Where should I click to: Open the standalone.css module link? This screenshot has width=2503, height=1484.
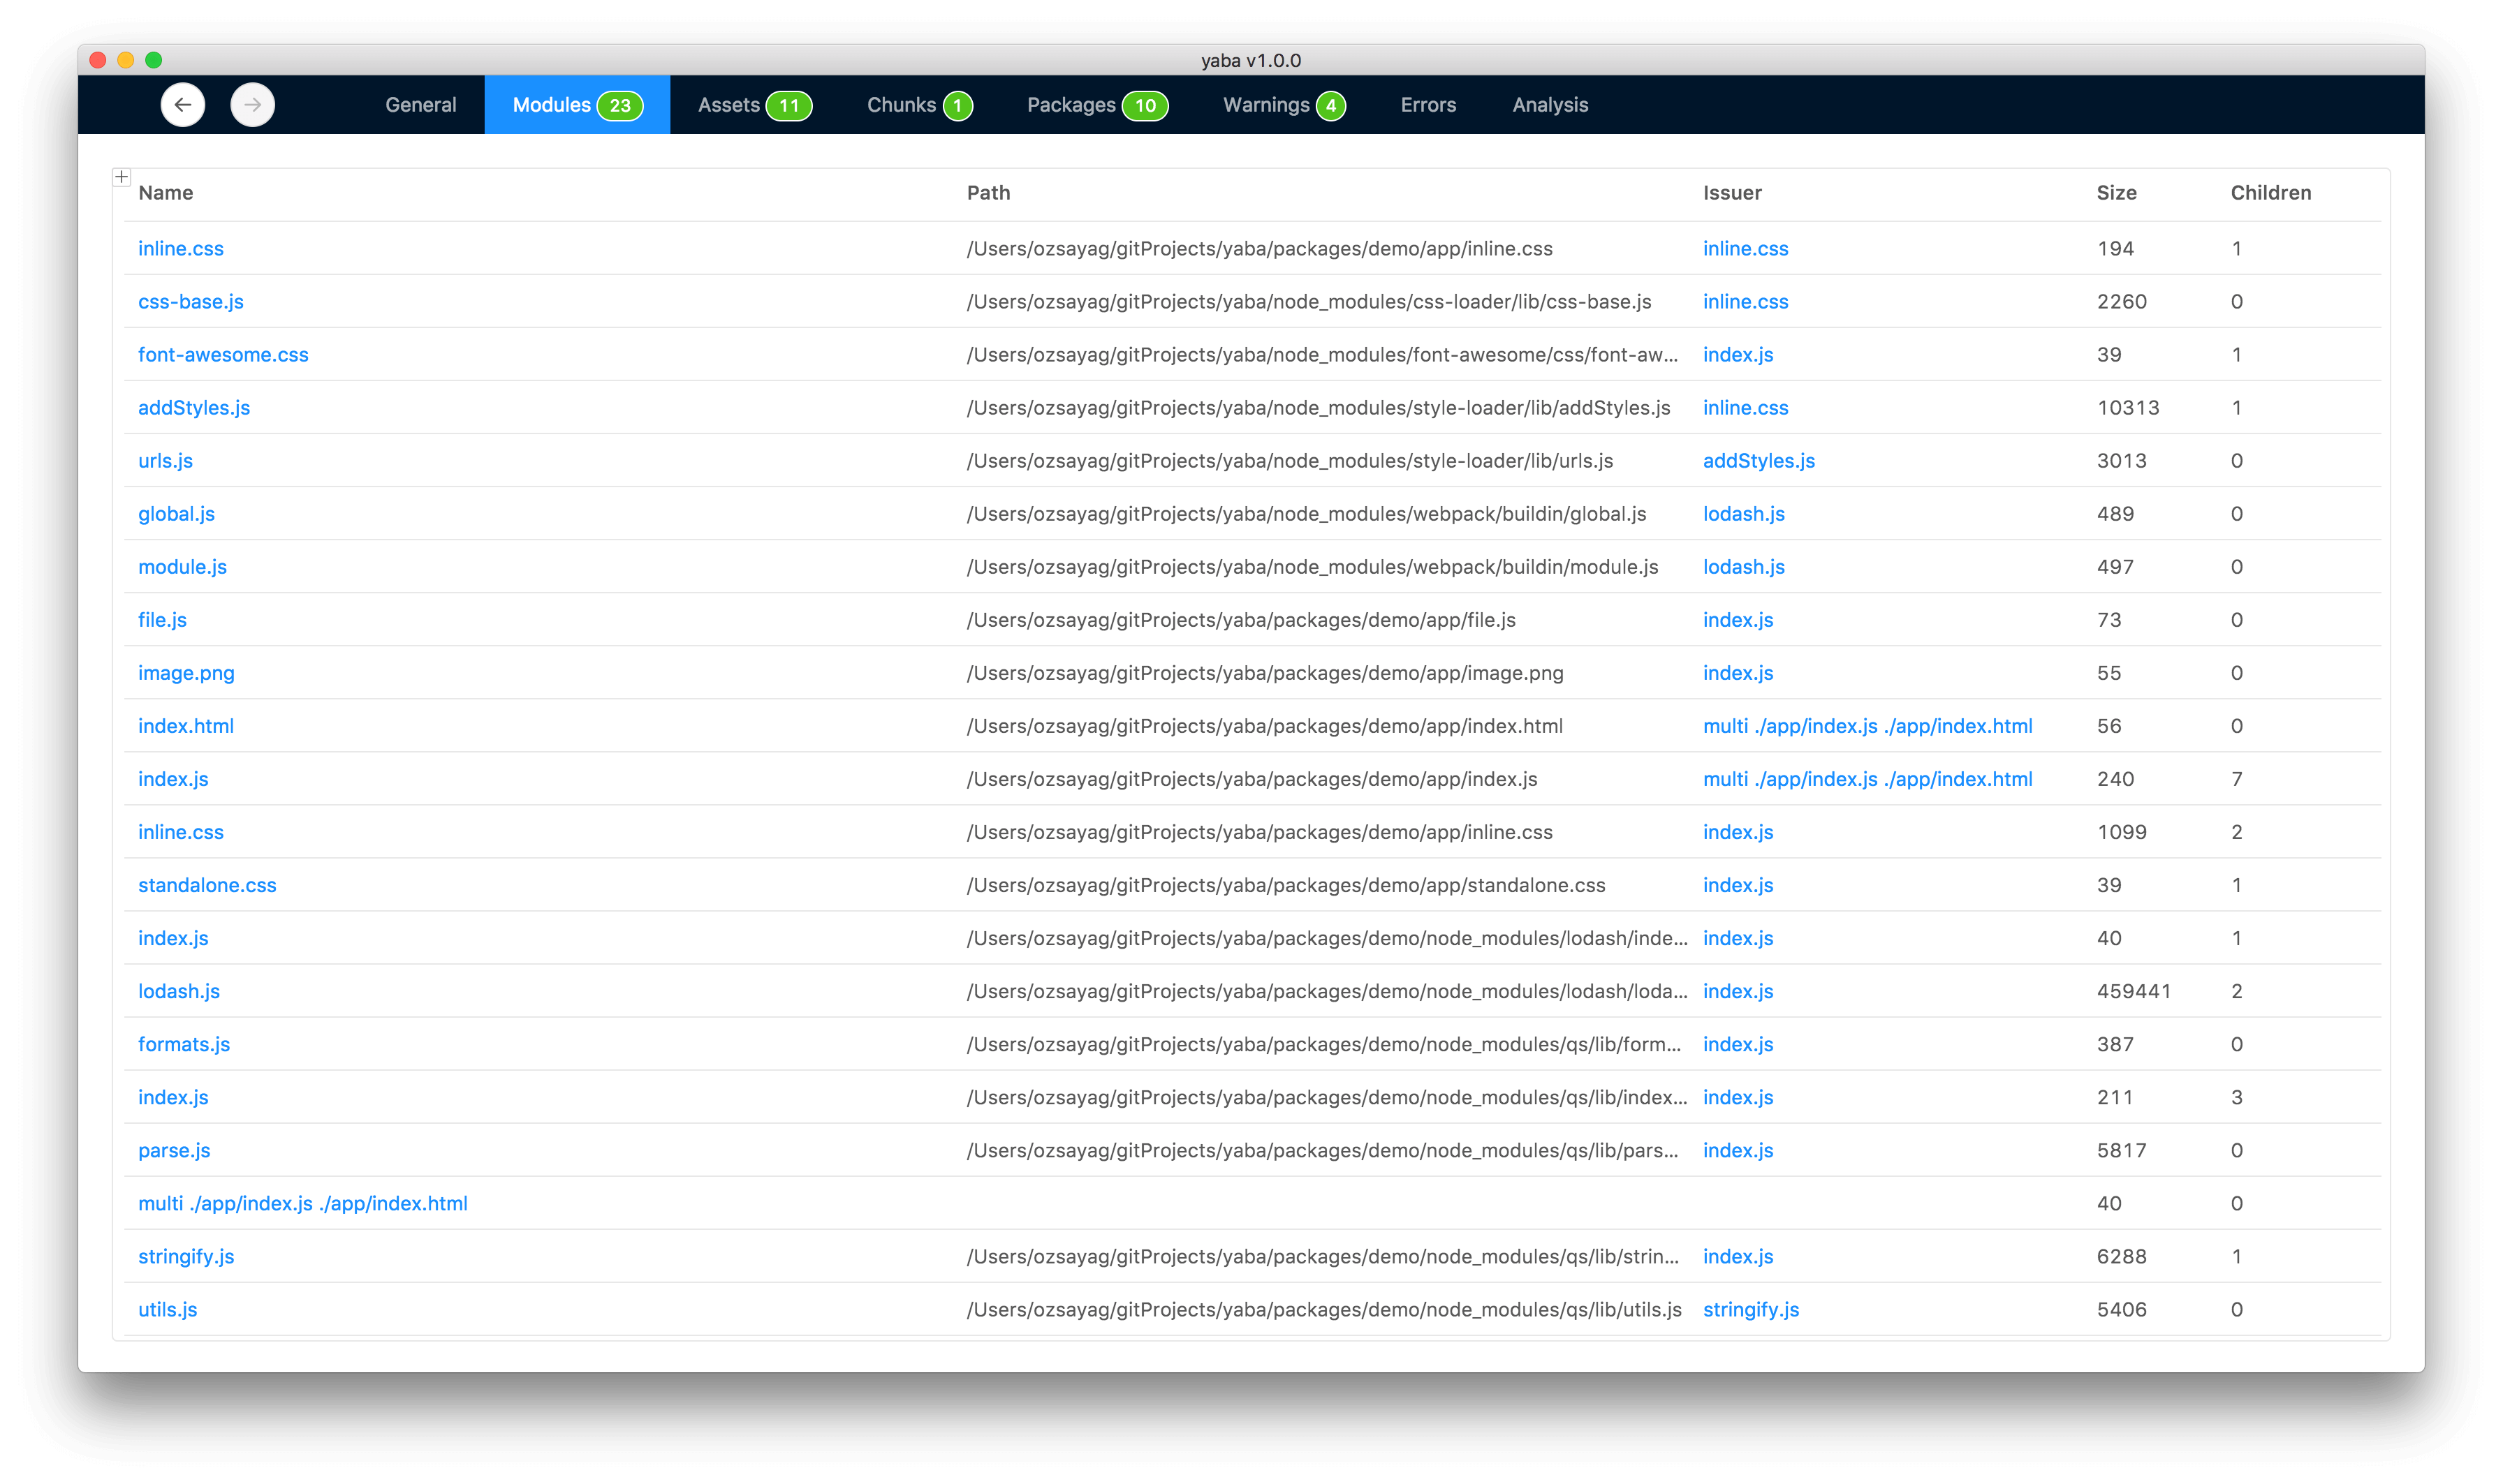(x=207, y=885)
